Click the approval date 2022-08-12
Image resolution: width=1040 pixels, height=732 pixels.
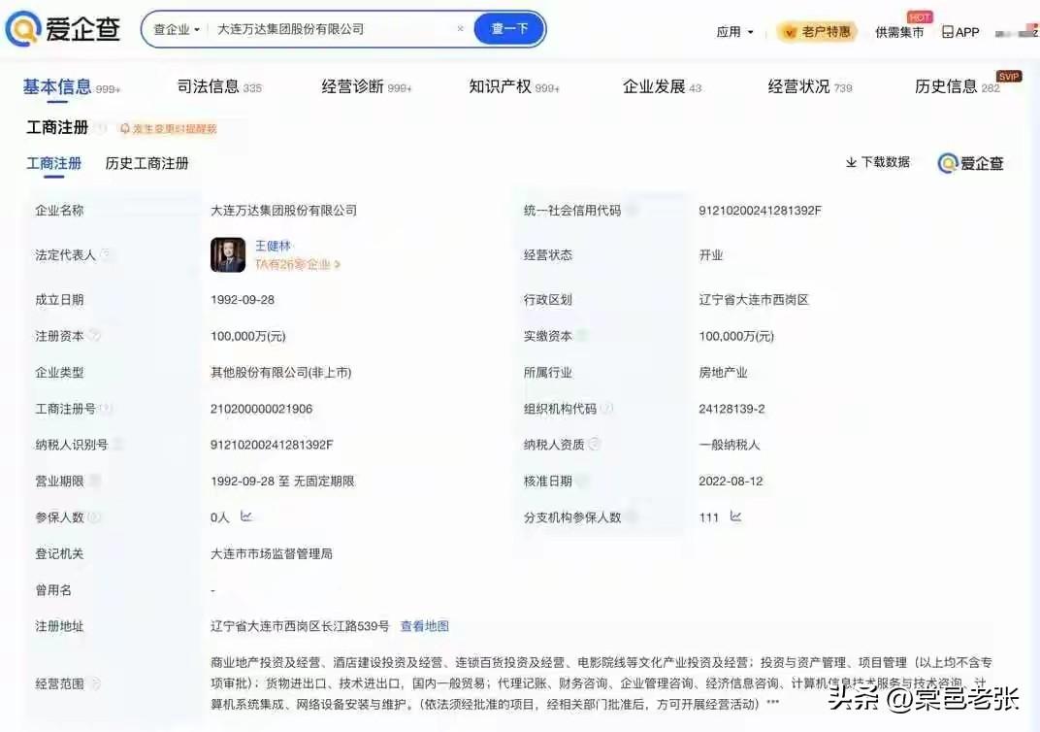coord(731,482)
